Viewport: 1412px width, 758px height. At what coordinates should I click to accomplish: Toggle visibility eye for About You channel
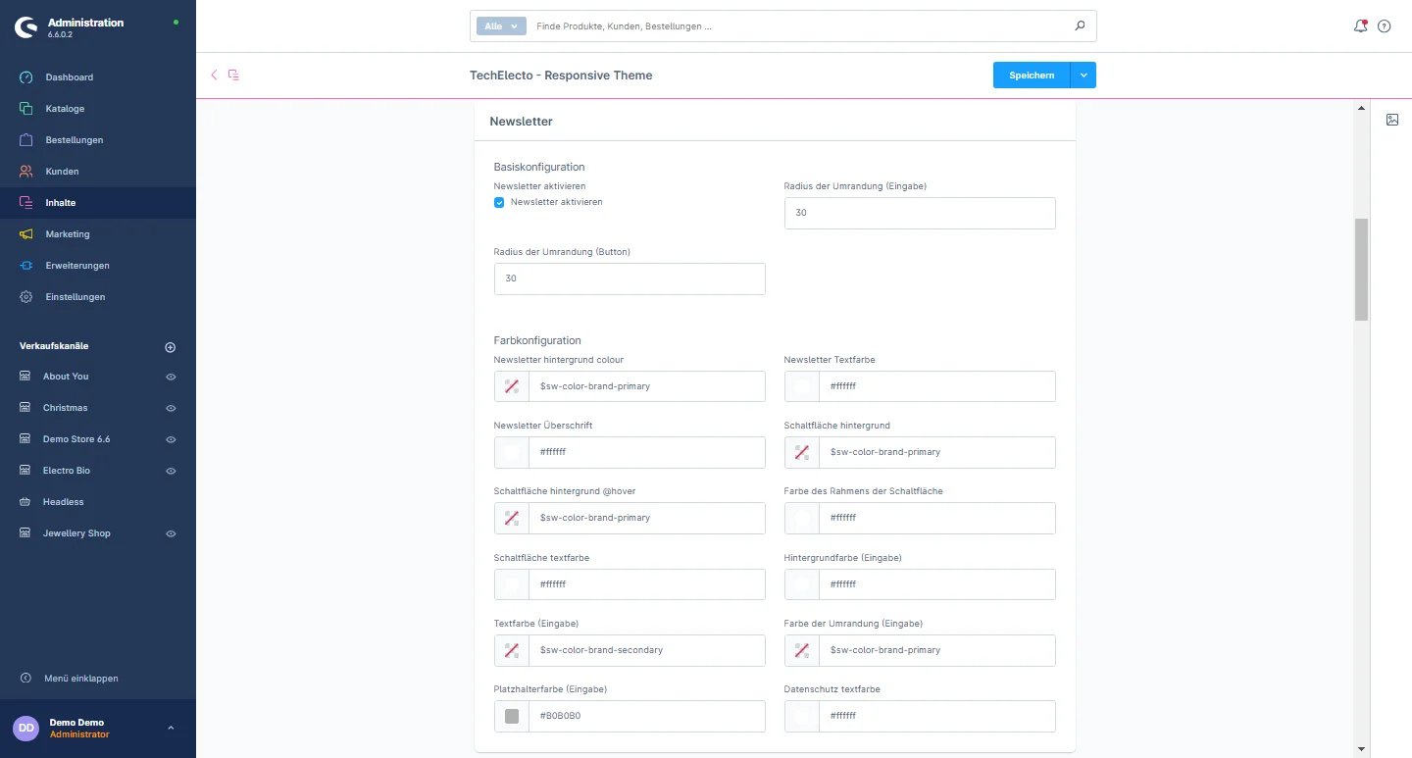click(x=171, y=377)
